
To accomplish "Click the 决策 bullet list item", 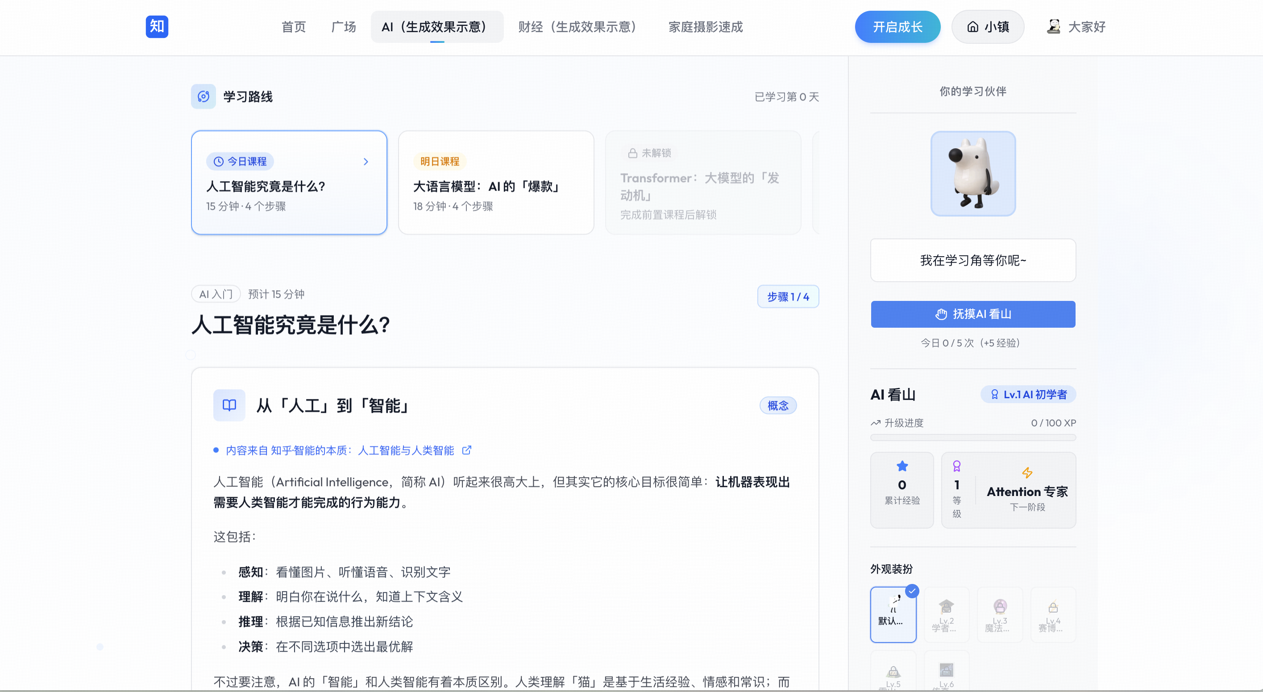I will coord(325,646).
